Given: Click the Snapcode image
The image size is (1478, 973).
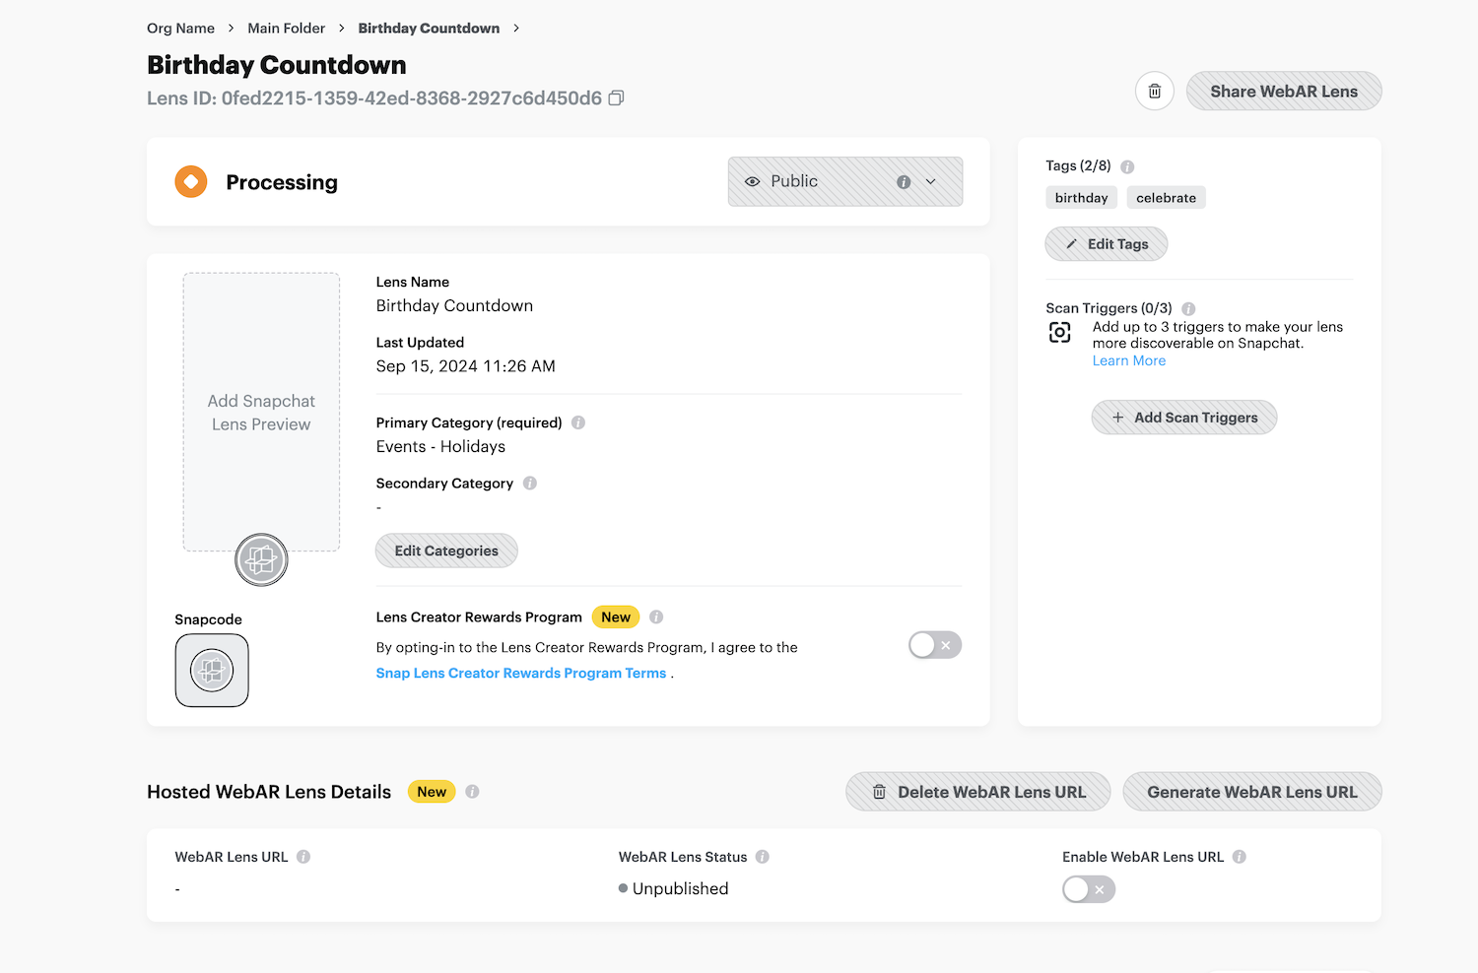Looking at the screenshot, I should pyautogui.click(x=212, y=671).
